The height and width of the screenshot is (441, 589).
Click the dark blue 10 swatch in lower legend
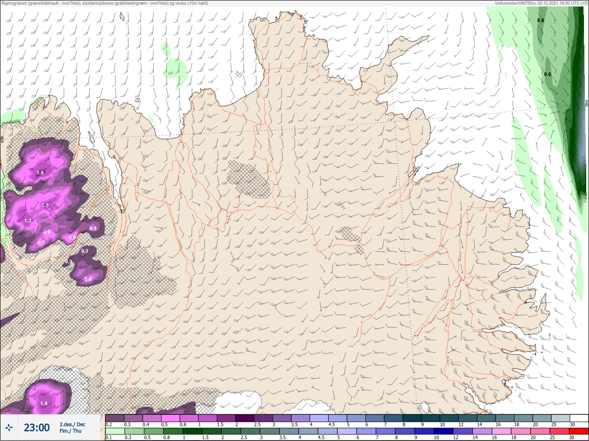(x=443, y=431)
